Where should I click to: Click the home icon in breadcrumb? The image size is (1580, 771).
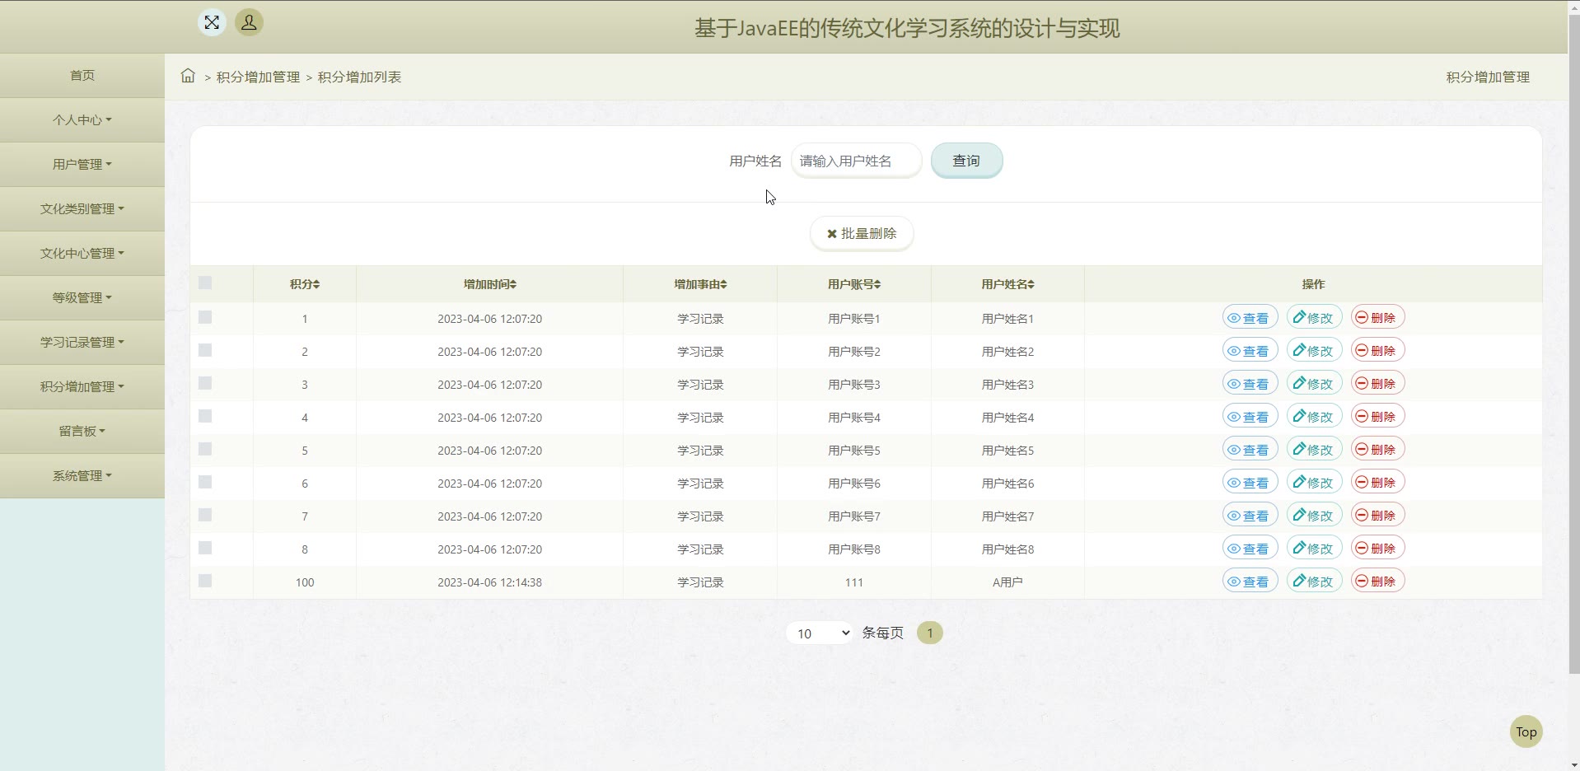188,76
